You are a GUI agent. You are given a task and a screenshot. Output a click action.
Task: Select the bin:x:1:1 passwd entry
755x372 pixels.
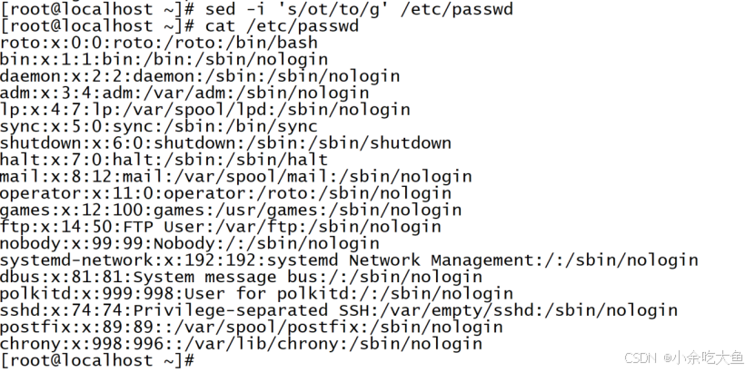click(164, 59)
